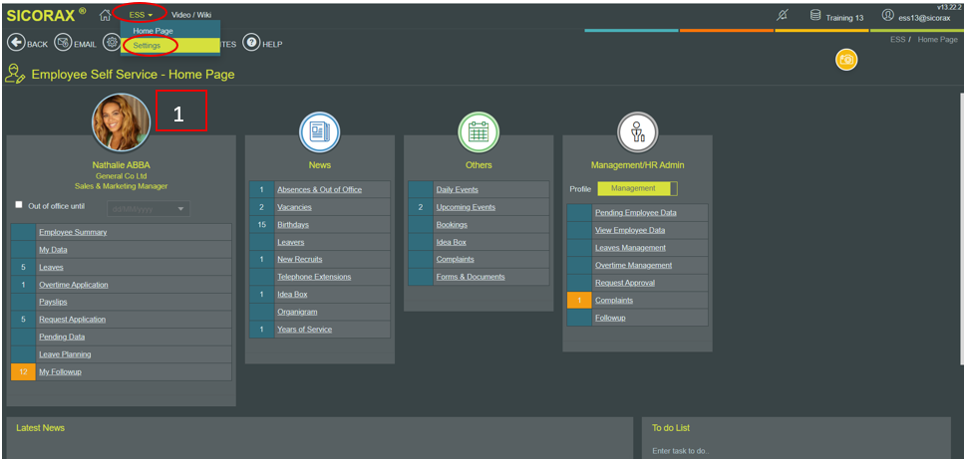
Task: Open the Employee Summary link
Action: tap(73, 232)
